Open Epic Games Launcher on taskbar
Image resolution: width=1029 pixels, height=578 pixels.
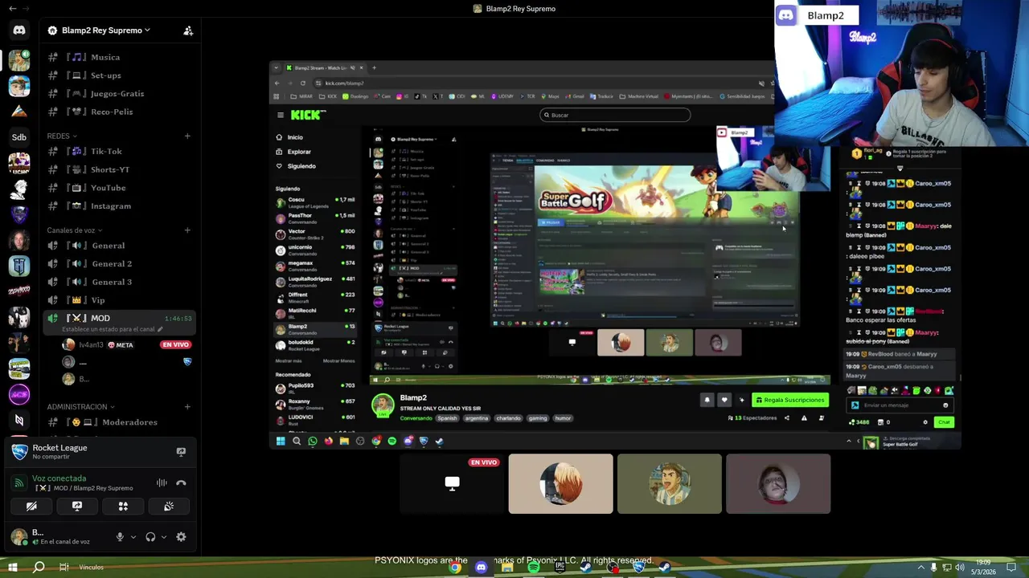[560, 568]
